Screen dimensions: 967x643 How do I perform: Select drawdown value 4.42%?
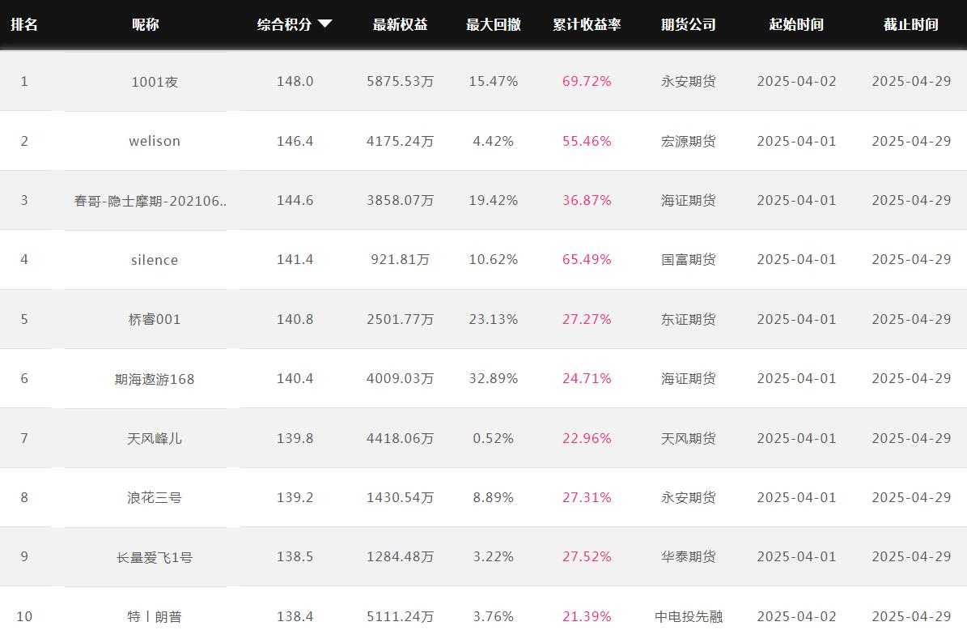(x=494, y=141)
